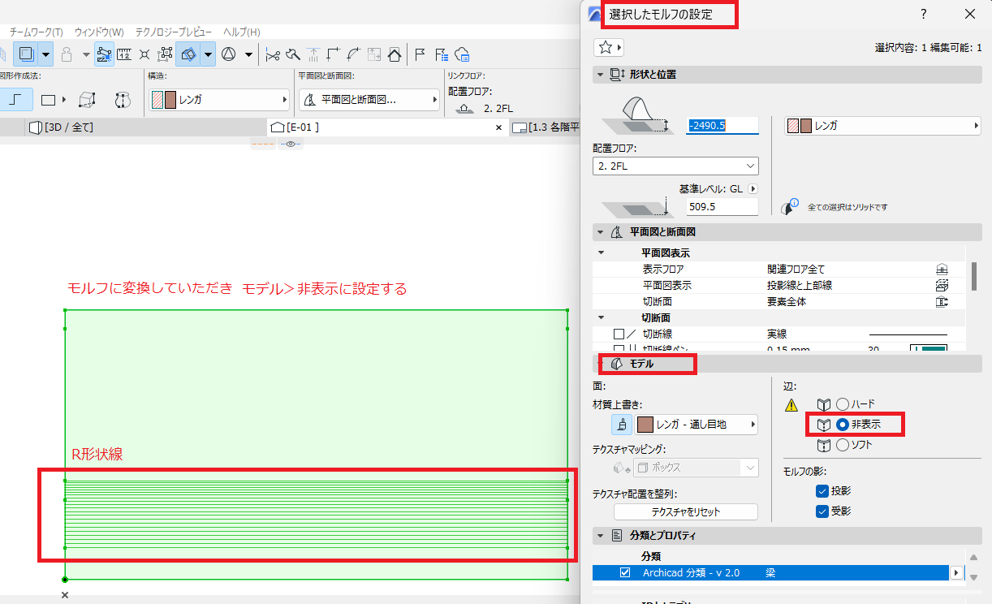Switch to the [1.3 各階平 tab
The height and width of the screenshot is (604, 992).
(546, 127)
